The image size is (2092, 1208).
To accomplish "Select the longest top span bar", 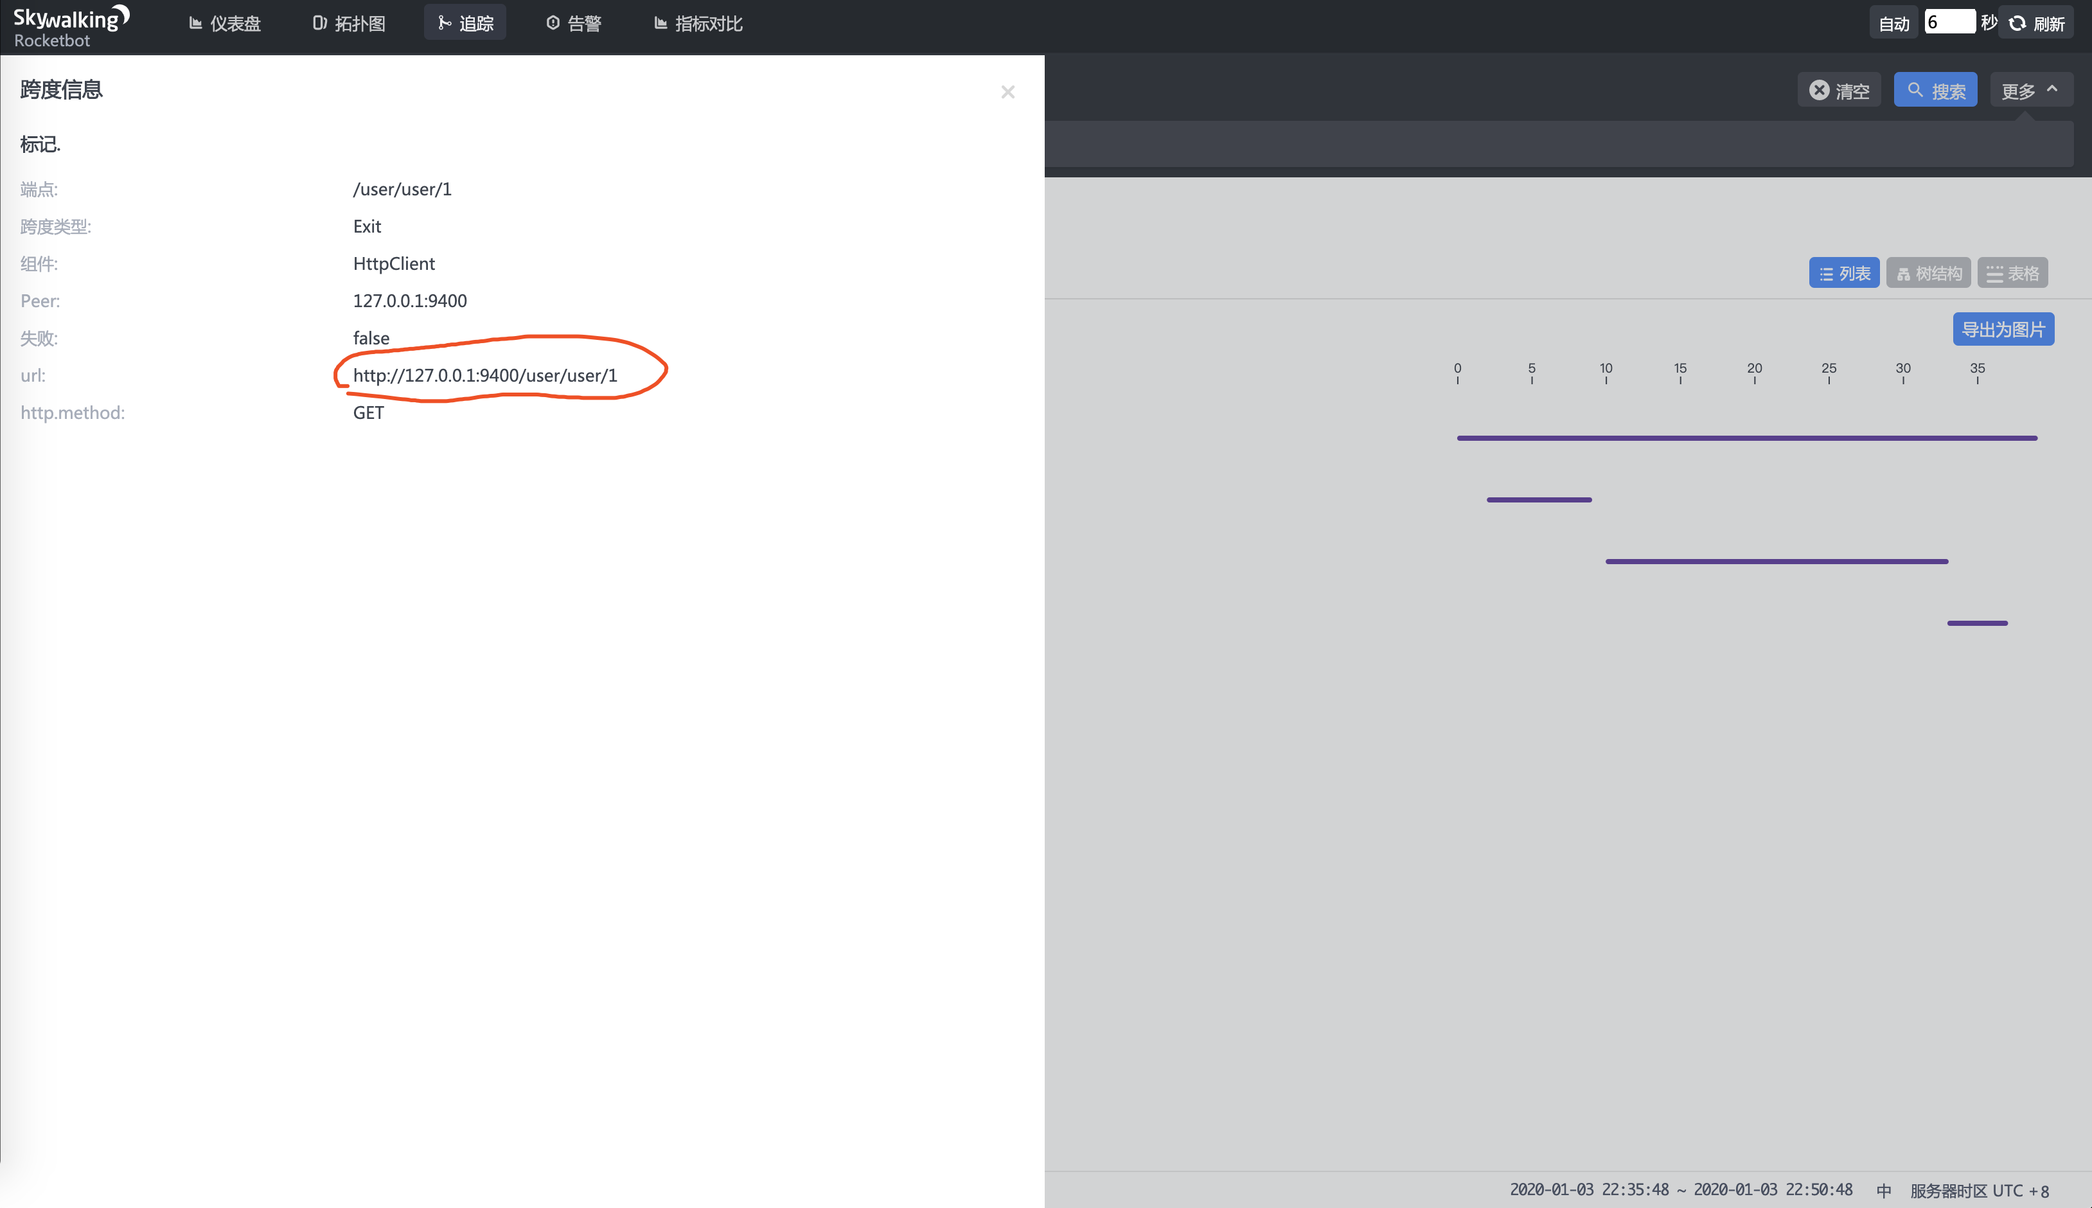I will pos(1746,438).
